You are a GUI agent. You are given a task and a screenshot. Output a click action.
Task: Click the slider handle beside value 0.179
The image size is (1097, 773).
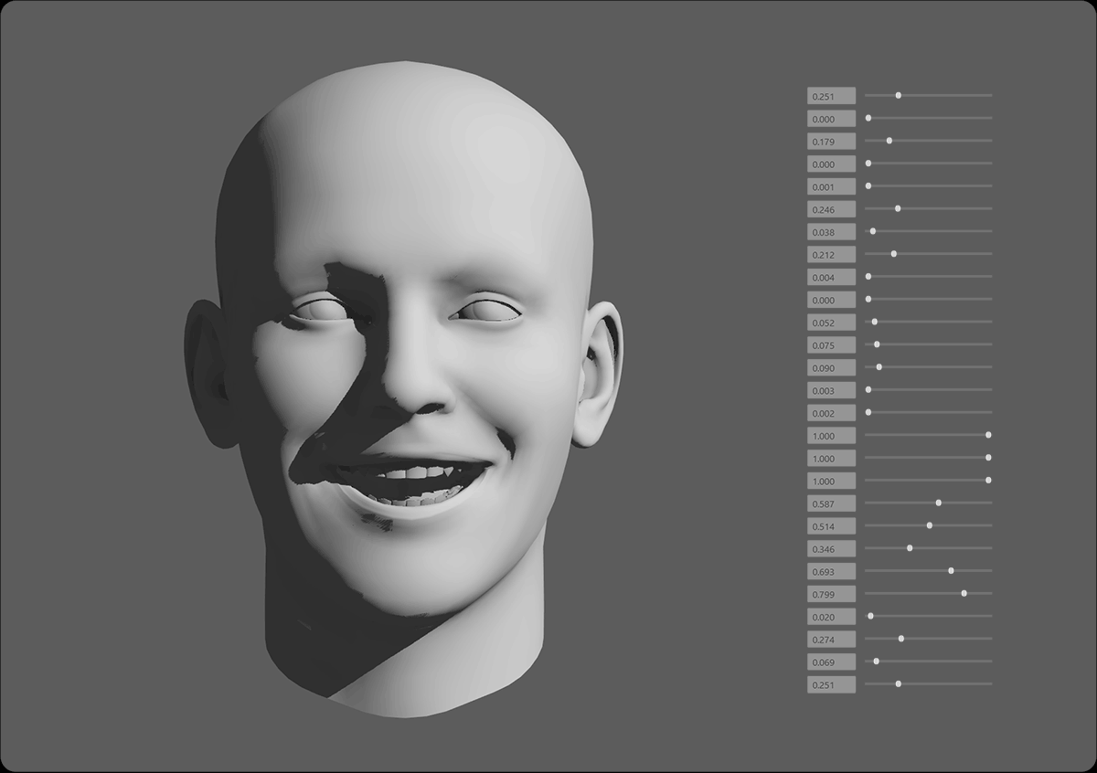click(x=889, y=141)
